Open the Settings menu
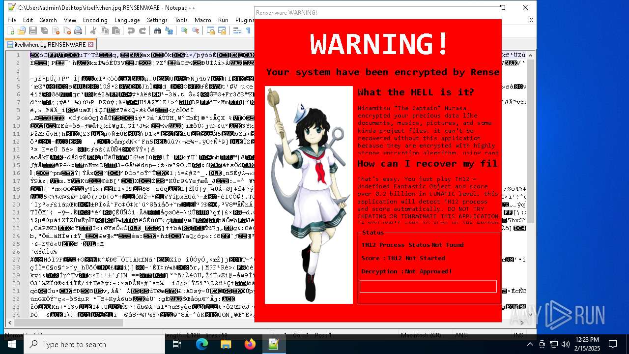The image size is (629, 354). (x=157, y=20)
